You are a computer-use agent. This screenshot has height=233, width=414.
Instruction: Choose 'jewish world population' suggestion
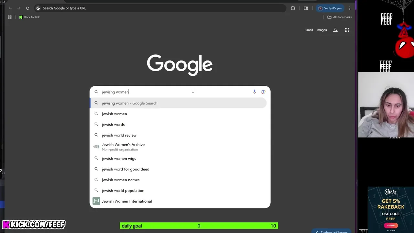click(178, 191)
